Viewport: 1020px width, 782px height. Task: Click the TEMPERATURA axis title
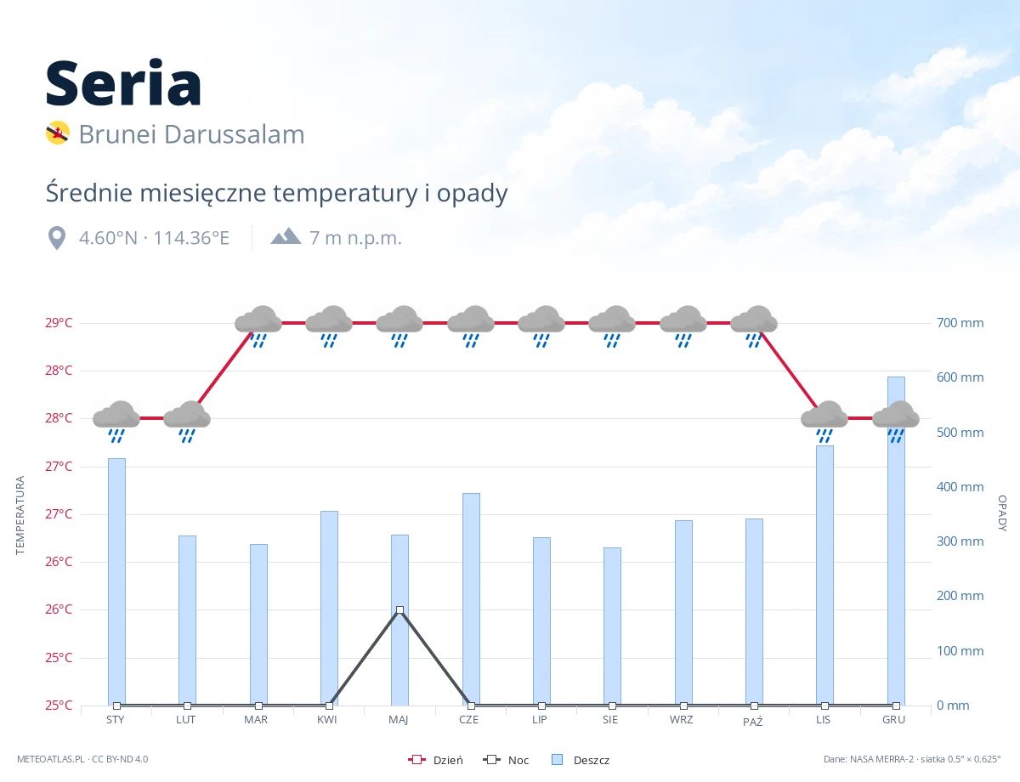pos(20,516)
